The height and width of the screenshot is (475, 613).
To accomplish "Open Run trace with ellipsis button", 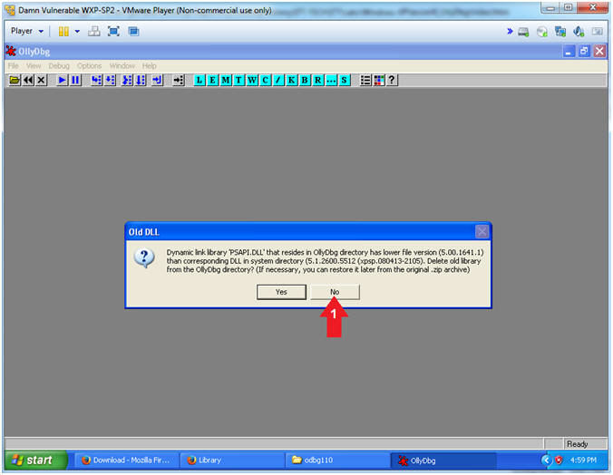I will [x=331, y=80].
